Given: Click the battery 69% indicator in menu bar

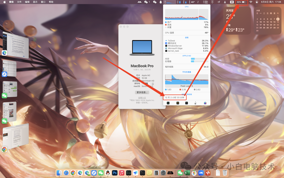Looking at the screenshot, I should [x=241, y=2].
